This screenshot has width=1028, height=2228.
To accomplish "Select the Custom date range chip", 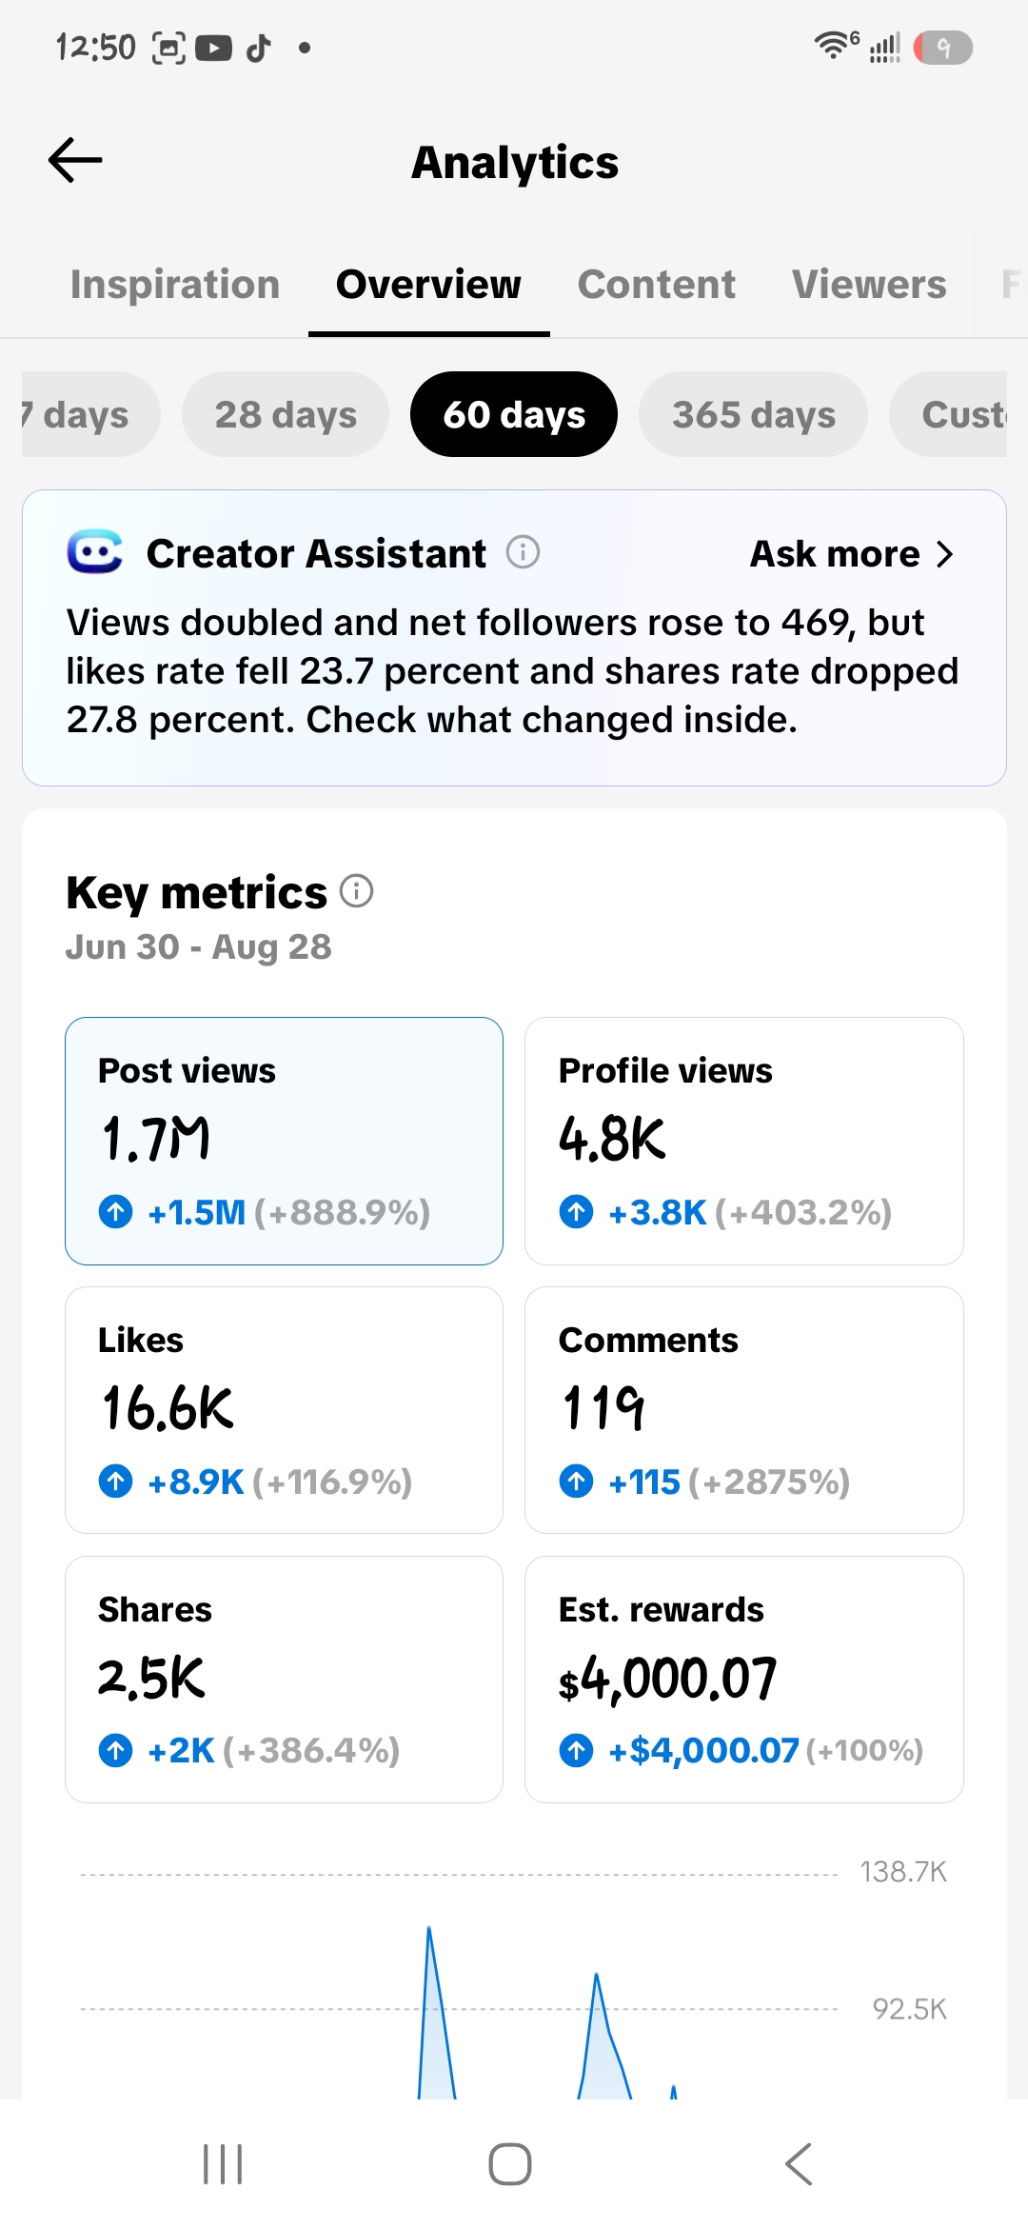I will [x=948, y=414].
